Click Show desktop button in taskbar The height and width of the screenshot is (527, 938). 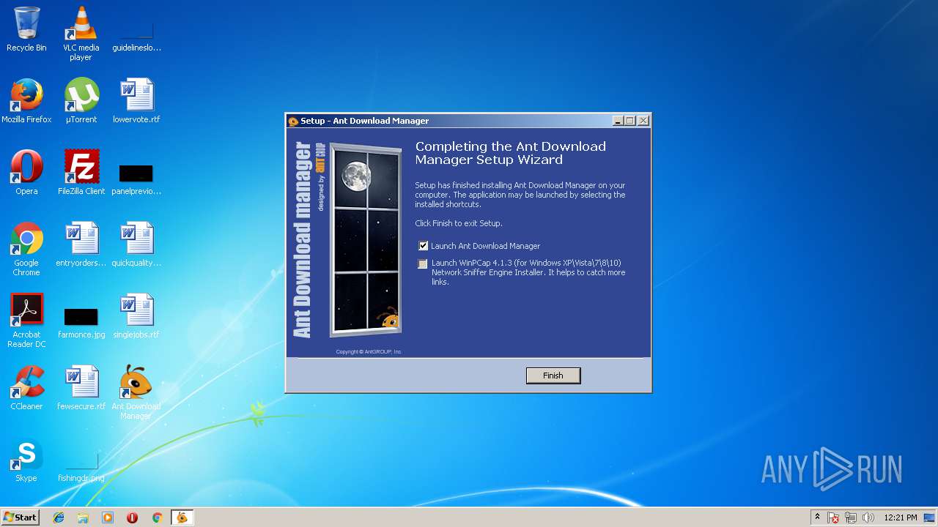(x=931, y=517)
